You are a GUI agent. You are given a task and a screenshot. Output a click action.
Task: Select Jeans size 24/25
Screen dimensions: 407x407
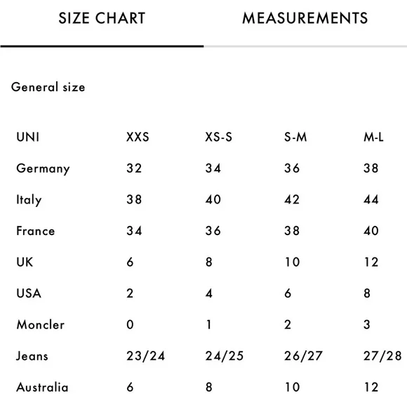(225, 356)
